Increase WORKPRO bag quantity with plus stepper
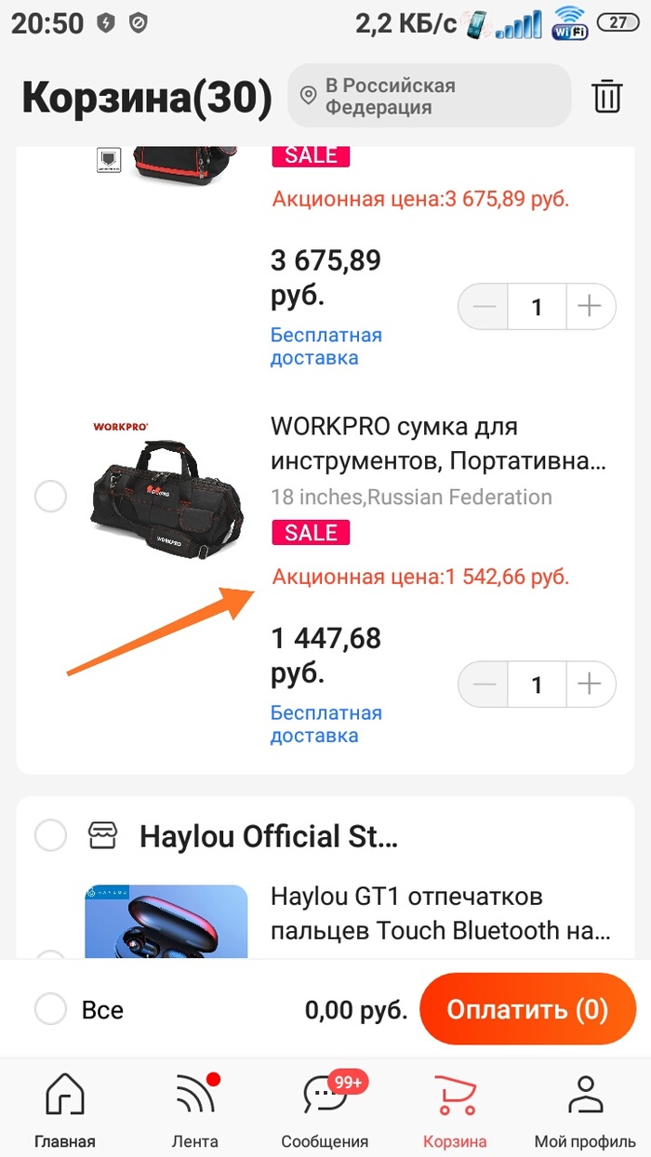This screenshot has width=651, height=1157. tap(590, 685)
